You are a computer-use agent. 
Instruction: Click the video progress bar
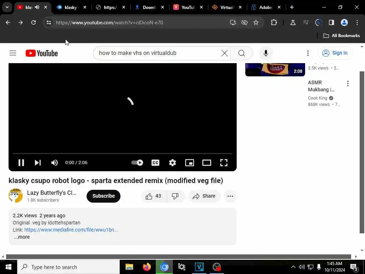tap(123, 153)
